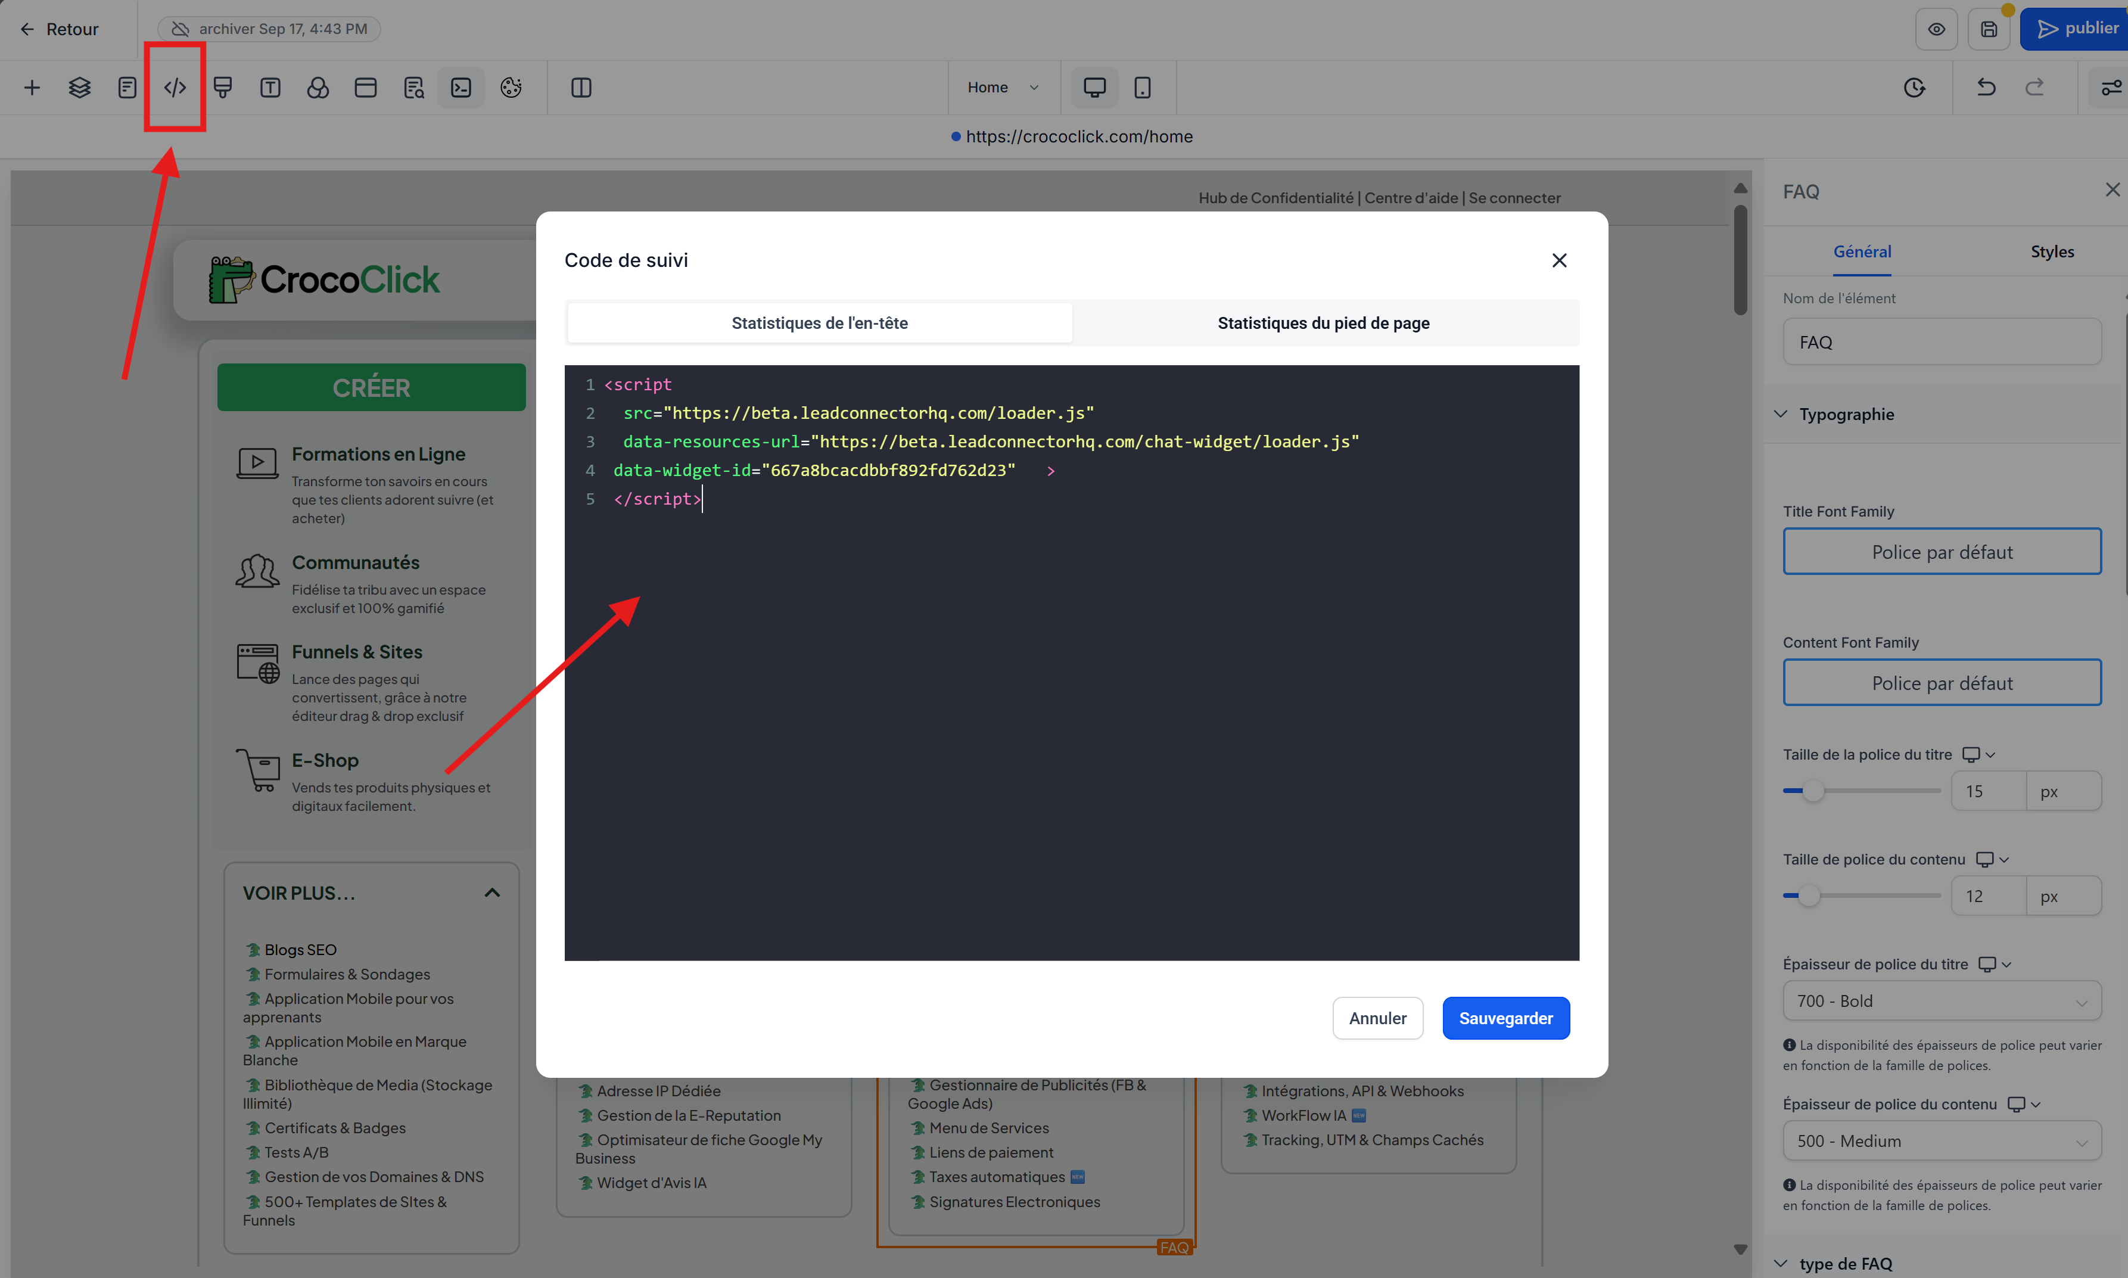This screenshot has height=1278, width=2128.
Task: Toggle the page preview eye icon
Action: pyautogui.click(x=1937, y=29)
